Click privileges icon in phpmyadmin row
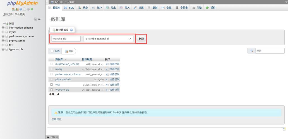 click(x=107, y=80)
